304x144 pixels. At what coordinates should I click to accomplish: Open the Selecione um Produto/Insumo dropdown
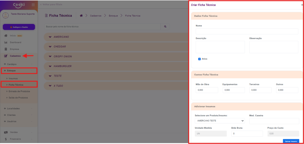220,121
